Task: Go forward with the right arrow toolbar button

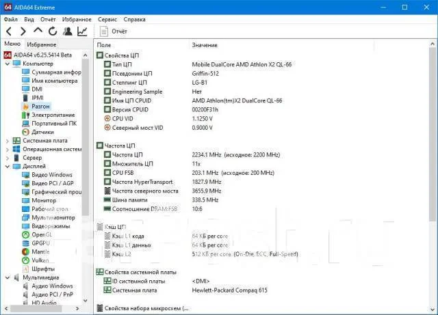Action: pyautogui.click(x=23, y=31)
